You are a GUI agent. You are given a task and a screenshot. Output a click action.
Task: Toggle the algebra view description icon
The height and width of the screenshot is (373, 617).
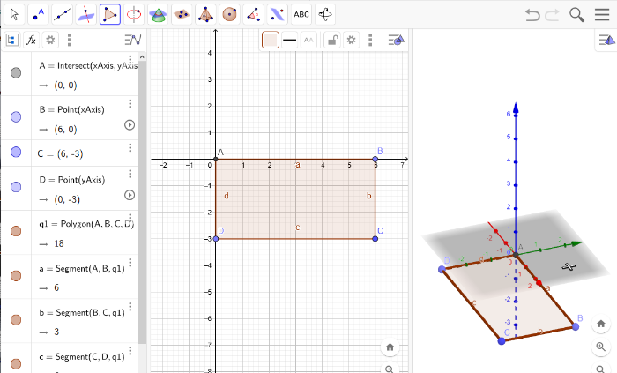[x=11, y=40]
